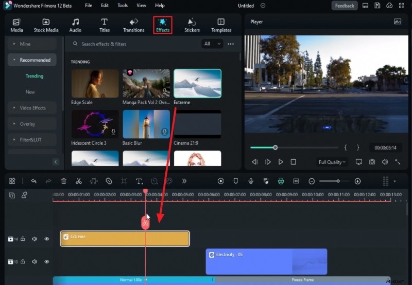Click the player volume speaker icon
The height and width of the screenshot is (285, 412).
385,162
